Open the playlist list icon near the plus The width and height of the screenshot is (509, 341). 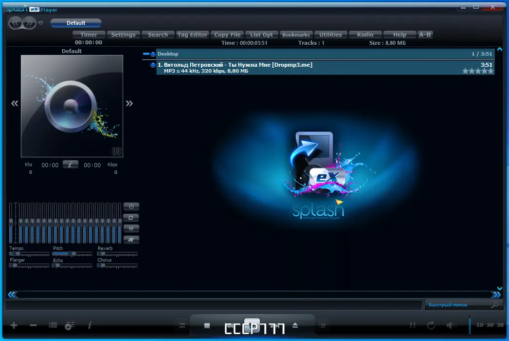[x=53, y=325]
